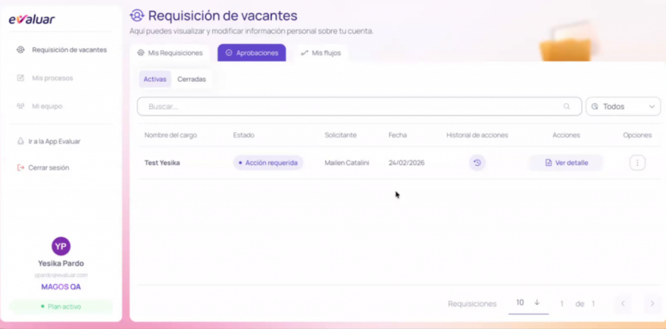Switch to the Mis Requisiciones tab
Viewport: 666px width, 329px height.
170,53
